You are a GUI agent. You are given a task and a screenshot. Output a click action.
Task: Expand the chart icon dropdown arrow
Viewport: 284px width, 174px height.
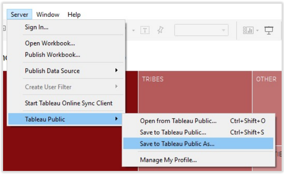(x=258, y=31)
